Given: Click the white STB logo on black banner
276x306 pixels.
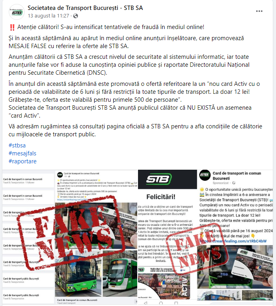Looking at the screenshot, I should coord(159,179).
